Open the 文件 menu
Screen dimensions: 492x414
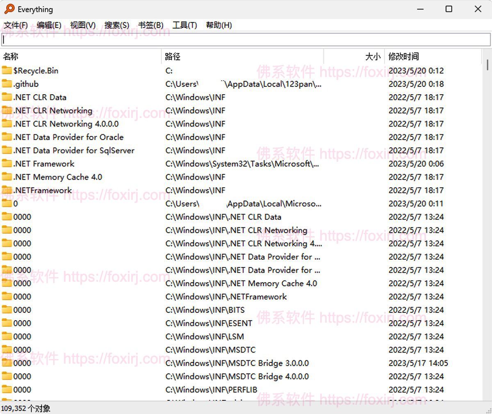(x=15, y=25)
